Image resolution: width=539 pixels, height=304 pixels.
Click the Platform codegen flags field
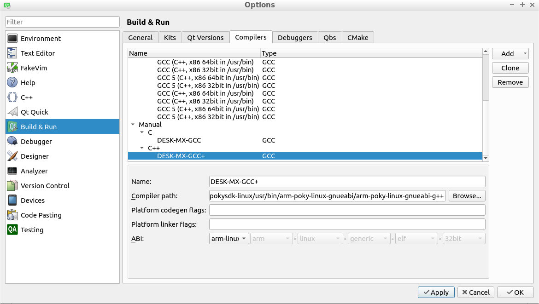tap(347, 210)
